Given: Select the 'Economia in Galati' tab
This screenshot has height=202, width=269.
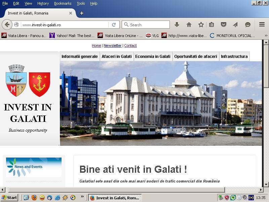Looking at the screenshot, I should 153,56.
